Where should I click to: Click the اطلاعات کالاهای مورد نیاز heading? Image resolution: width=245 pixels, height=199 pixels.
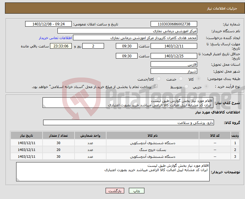tap(217, 112)
